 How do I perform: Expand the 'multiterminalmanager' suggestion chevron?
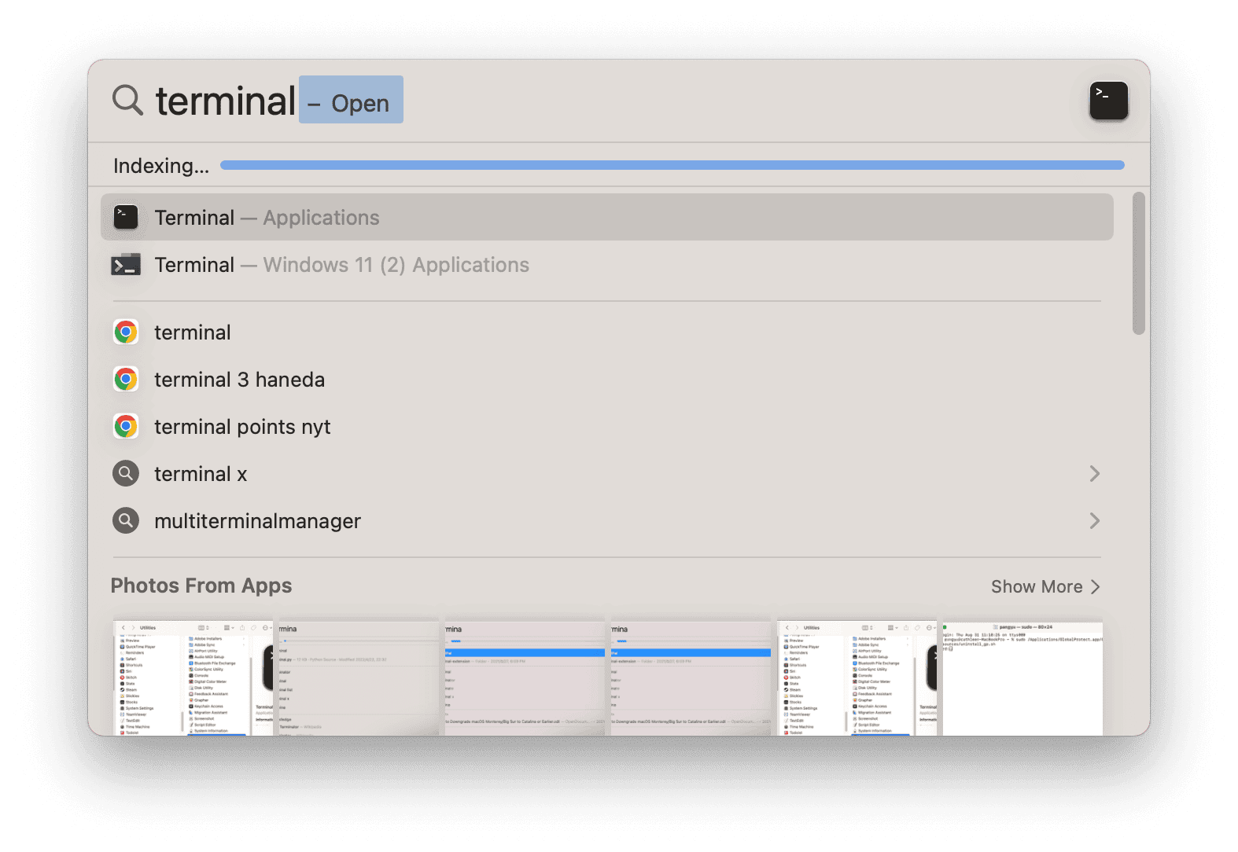[x=1094, y=521]
